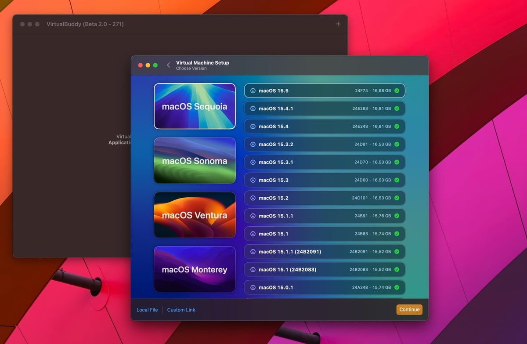Click green checkmark on macOS 15.0.1 row

(397, 287)
